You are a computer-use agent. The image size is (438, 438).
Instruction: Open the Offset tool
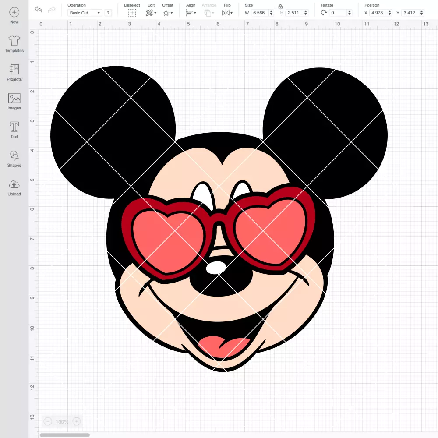pos(168,13)
